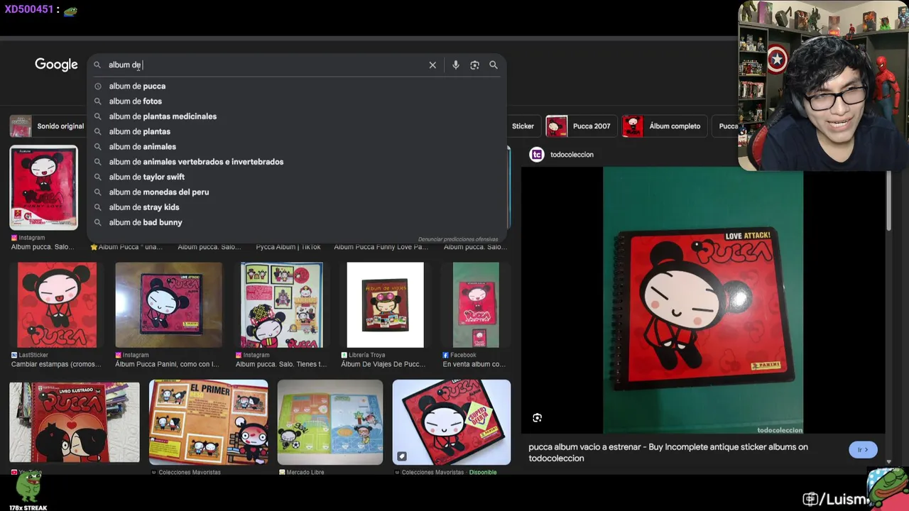Select suggestion 'album de plantas'
Image resolution: width=909 pixels, height=511 pixels.
297,131
